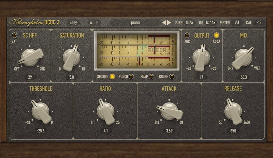Viewport: 273px width, 158px height.
Task: Toggle the yellow stereo link LED
Action: tap(217, 35)
